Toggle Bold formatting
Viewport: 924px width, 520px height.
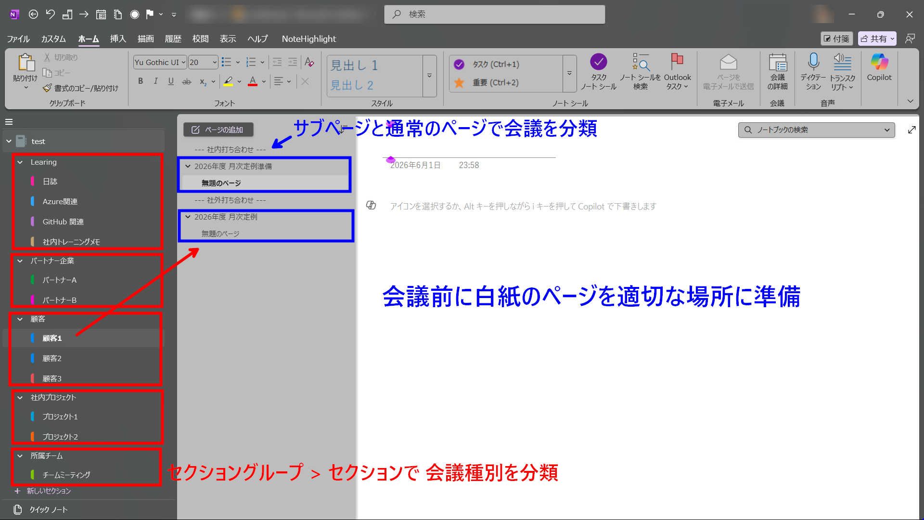tap(141, 81)
